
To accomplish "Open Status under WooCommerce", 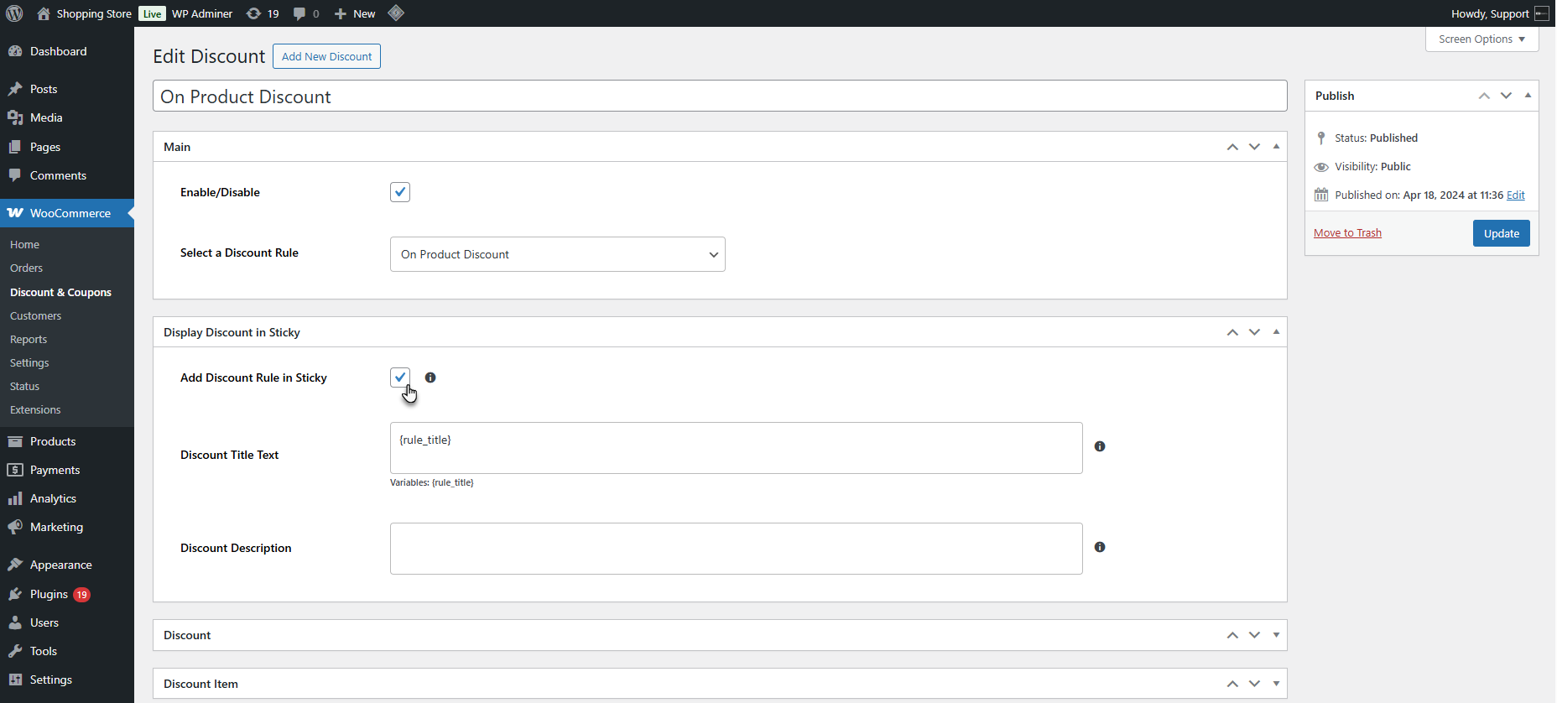I will [24, 386].
